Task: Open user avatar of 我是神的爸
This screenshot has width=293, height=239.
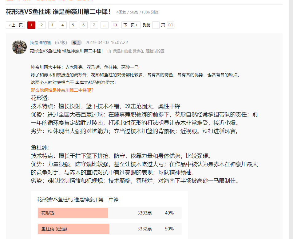Action: [x=19, y=47]
